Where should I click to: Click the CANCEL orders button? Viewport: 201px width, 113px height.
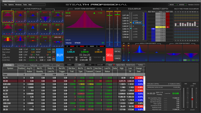click(117, 58)
